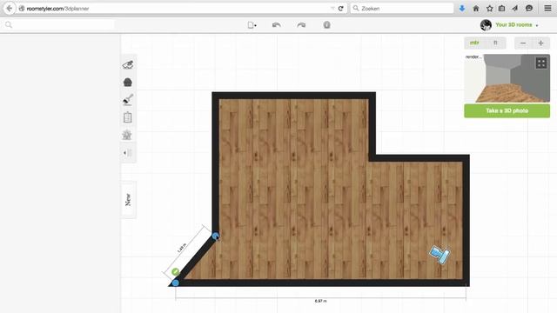557x313 pixels.
Task: Select the lower-left blue corner handle
Action: [176, 283]
